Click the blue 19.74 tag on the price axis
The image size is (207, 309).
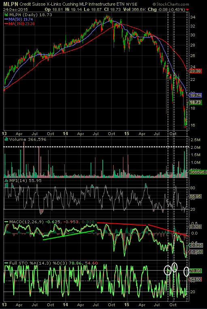[x=196, y=95]
